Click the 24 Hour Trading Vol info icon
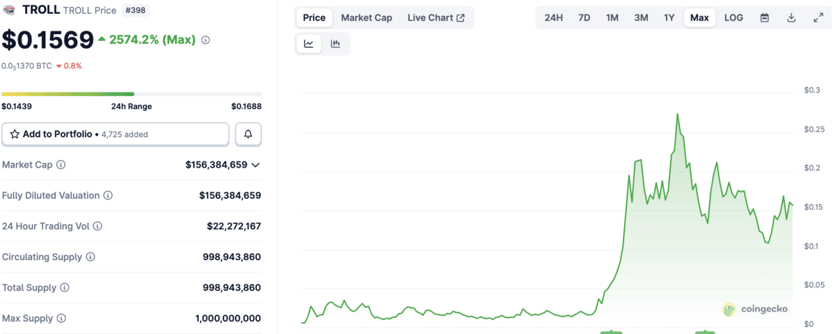 point(98,226)
